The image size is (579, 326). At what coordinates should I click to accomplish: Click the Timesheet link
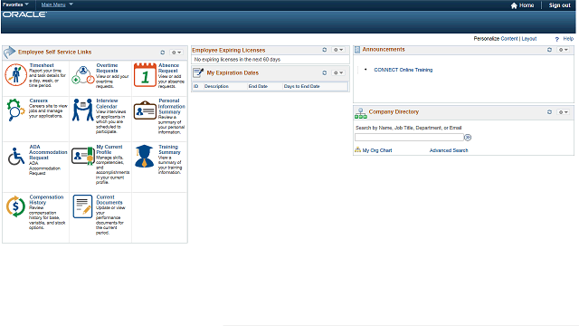42,65
